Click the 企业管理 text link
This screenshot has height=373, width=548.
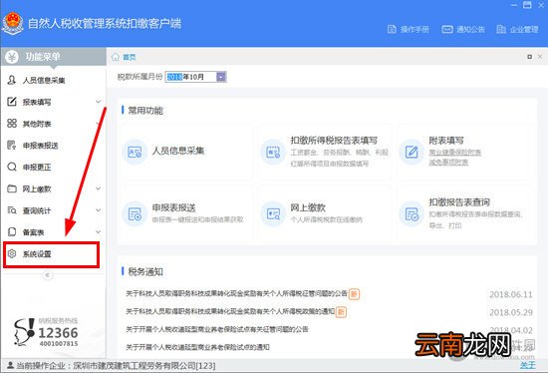524,29
